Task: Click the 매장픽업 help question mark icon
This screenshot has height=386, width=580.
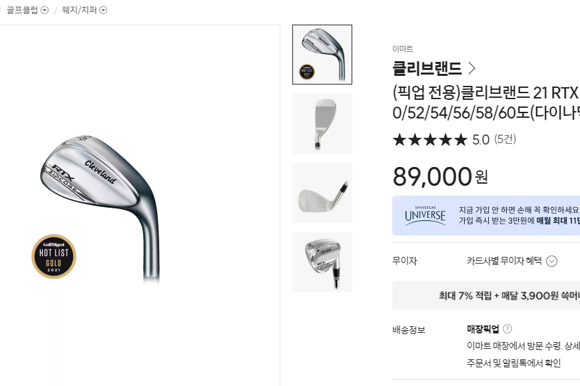Action: tap(507, 329)
